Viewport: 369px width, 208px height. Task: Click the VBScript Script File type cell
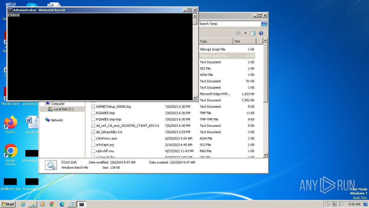click(212, 49)
